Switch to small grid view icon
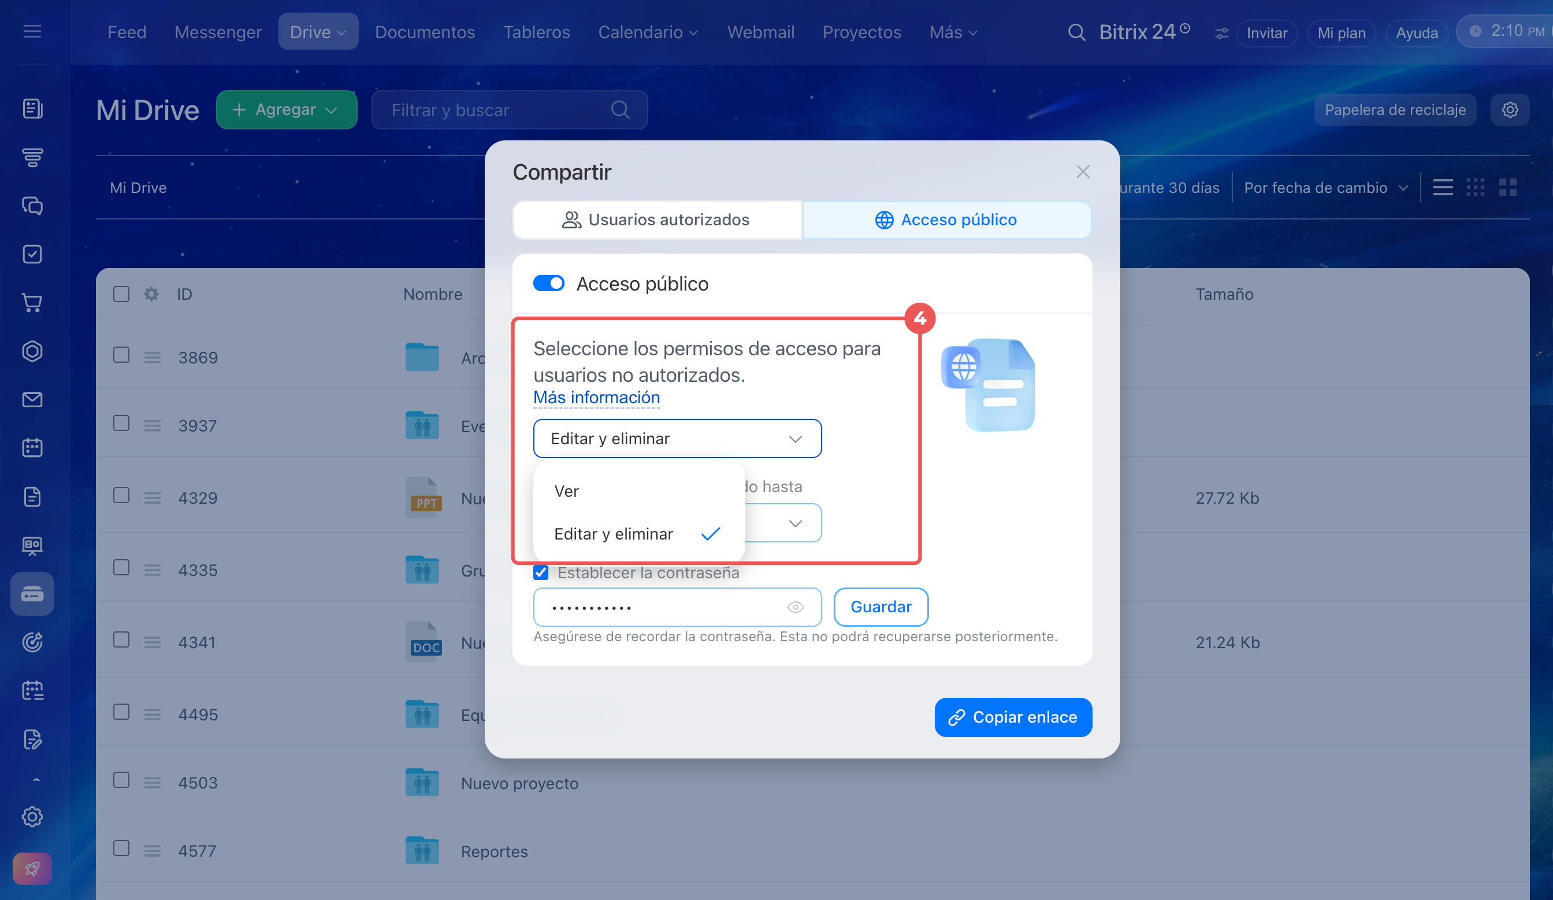 click(x=1476, y=187)
